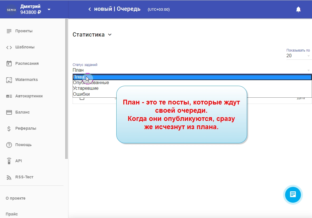The width and height of the screenshot is (312, 218).
Task: Select Опубликованные in status list
Action: (x=91, y=83)
